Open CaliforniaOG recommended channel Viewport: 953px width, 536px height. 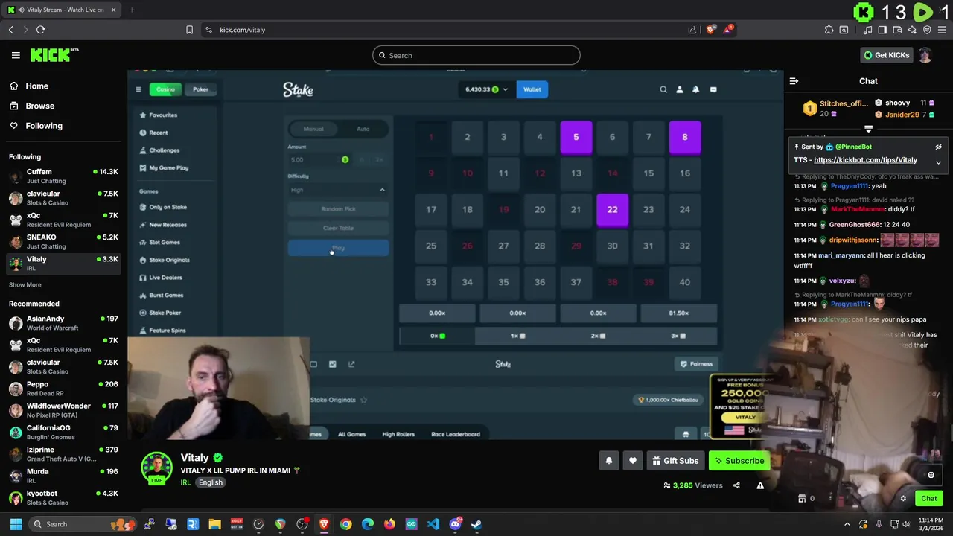click(63, 432)
